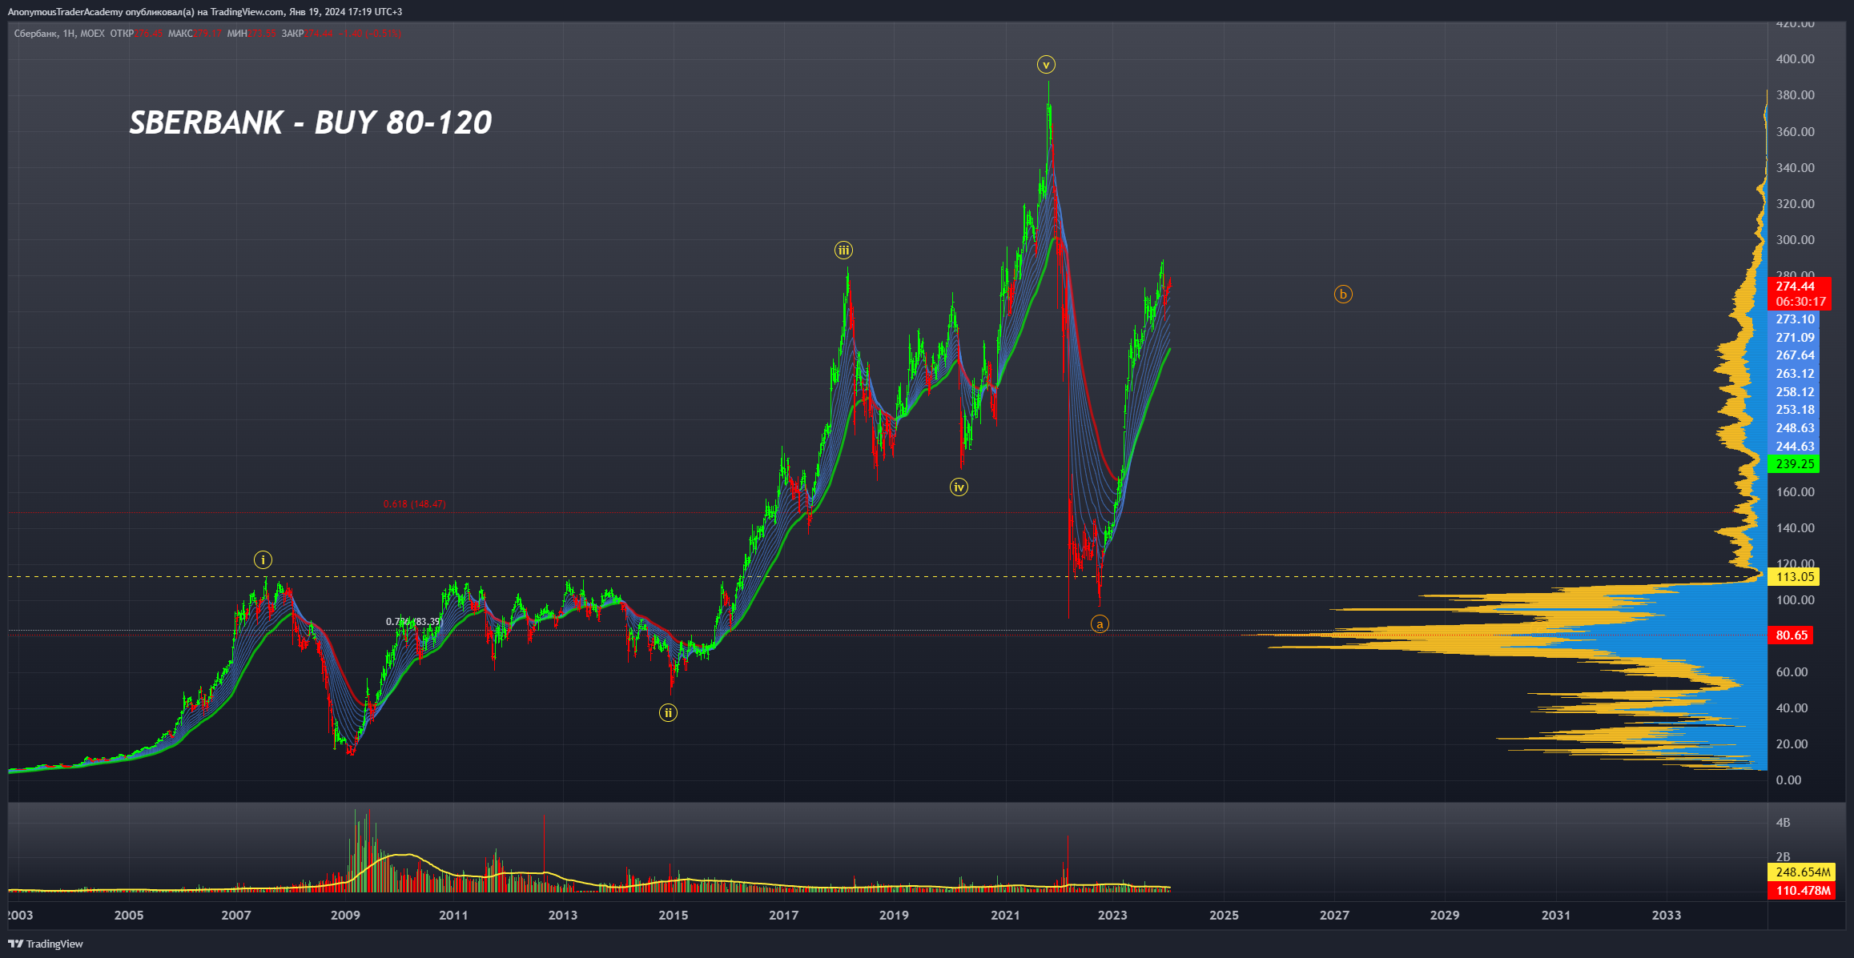1854x958 pixels.
Task: Click the 60.00 tick on the price axis
Action: (1792, 672)
